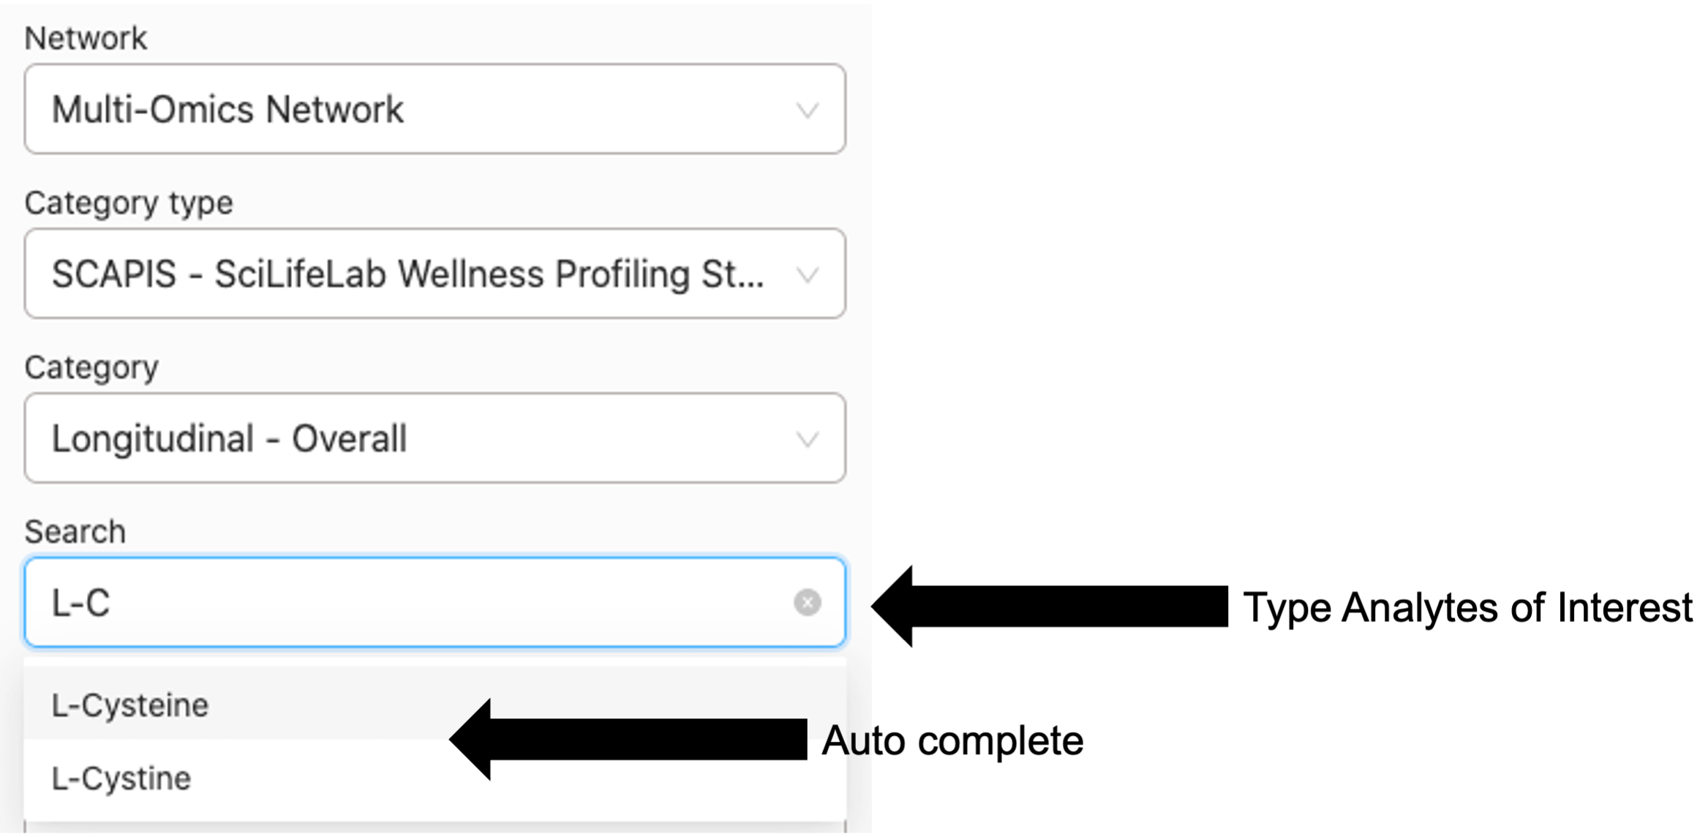Viewport: 1708px width, 837px height.
Task: Click the Category type chevron arrow
Action: (807, 275)
